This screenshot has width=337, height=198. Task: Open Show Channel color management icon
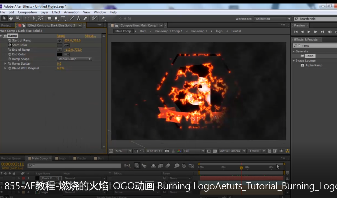pos(179,151)
